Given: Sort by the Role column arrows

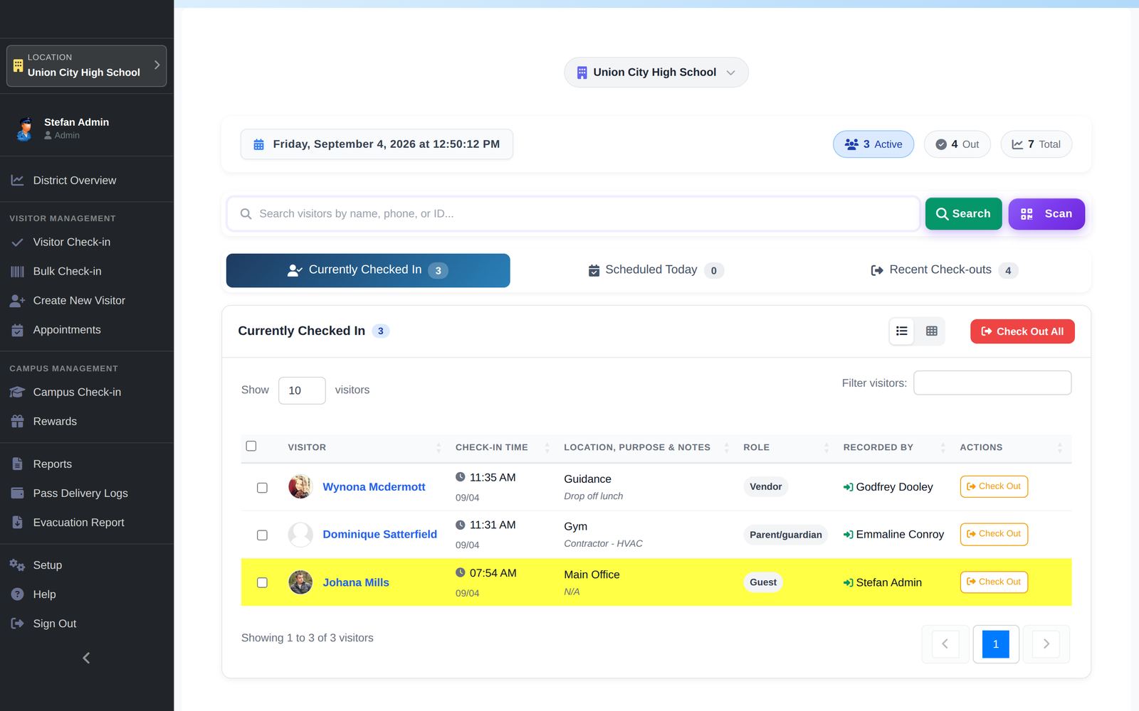Looking at the screenshot, I should click(826, 448).
